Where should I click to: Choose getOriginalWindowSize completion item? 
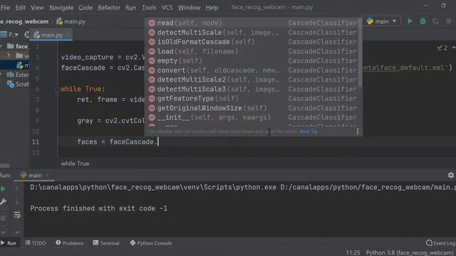252,108
